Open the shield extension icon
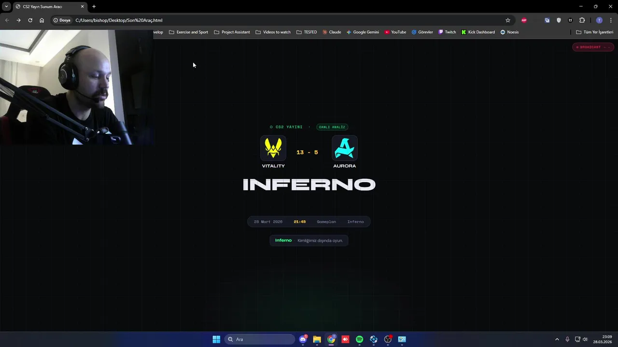The image size is (618, 347). pyautogui.click(x=559, y=20)
